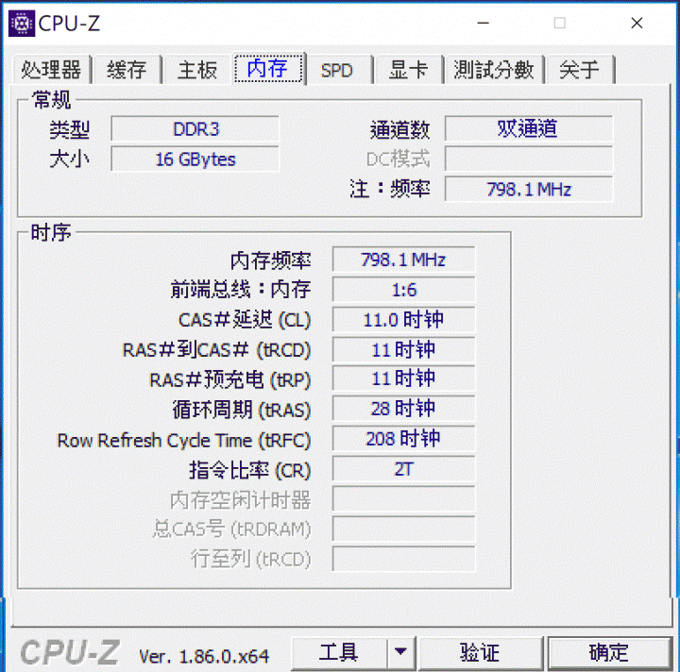Click the 指令比率 (CR) label

pyautogui.click(x=250, y=470)
